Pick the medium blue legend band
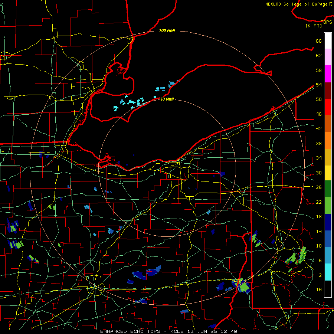The height and width of the screenshot is (334, 334). pyautogui.click(x=328, y=239)
